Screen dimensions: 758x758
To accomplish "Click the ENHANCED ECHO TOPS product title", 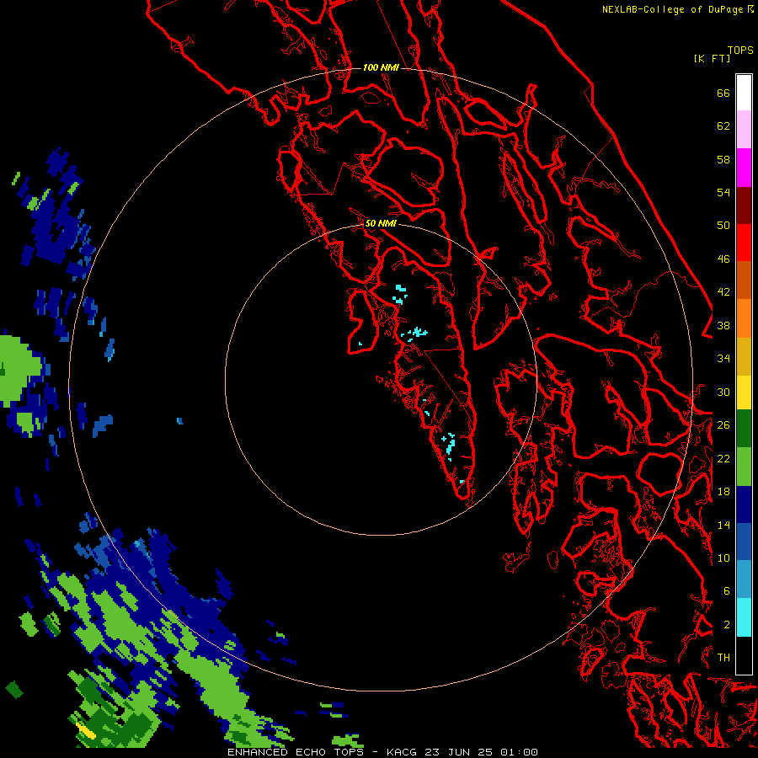I will (x=295, y=752).
